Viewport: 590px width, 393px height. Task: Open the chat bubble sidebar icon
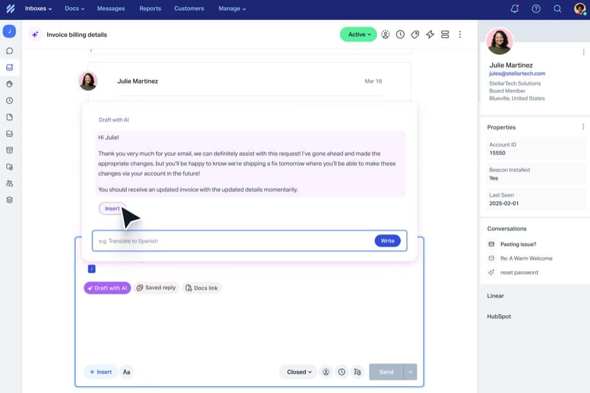pos(10,51)
